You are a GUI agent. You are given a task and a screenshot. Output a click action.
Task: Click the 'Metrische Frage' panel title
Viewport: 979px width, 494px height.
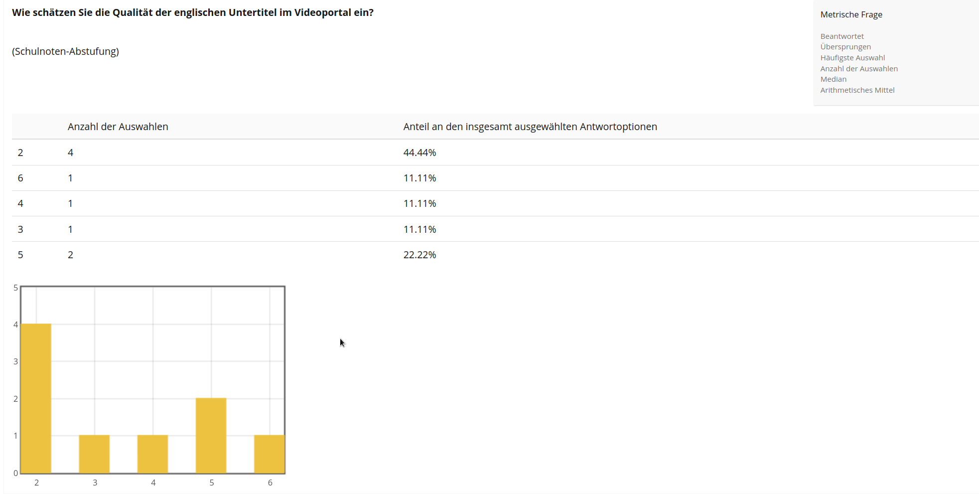point(851,14)
